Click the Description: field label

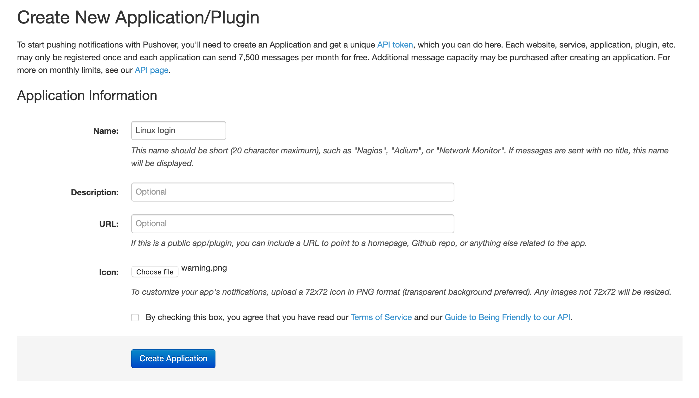[x=95, y=192]
